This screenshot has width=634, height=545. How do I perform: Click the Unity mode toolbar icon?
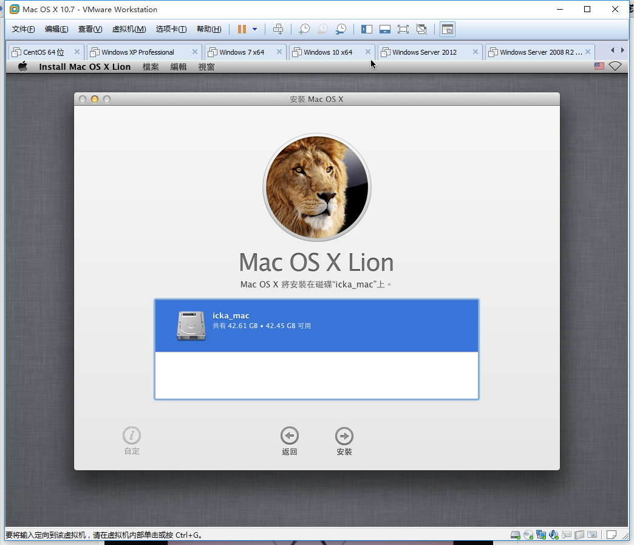tap(421, 29)
